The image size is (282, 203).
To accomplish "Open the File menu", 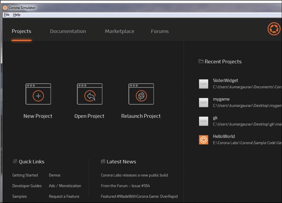I will (x=7, y=15).
